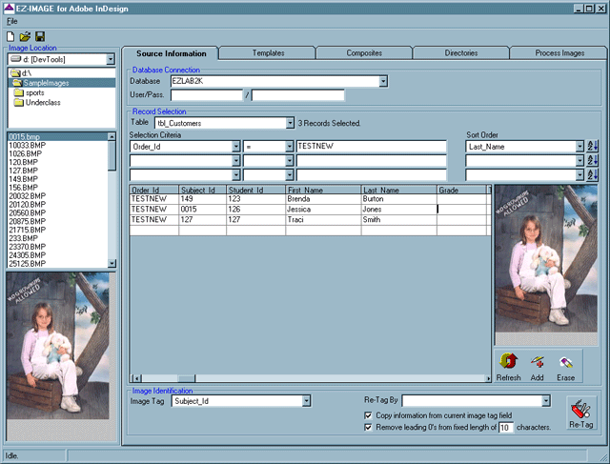Click the file list scrollbar up arrow
The image size is (610, 464).
[112, 136]
